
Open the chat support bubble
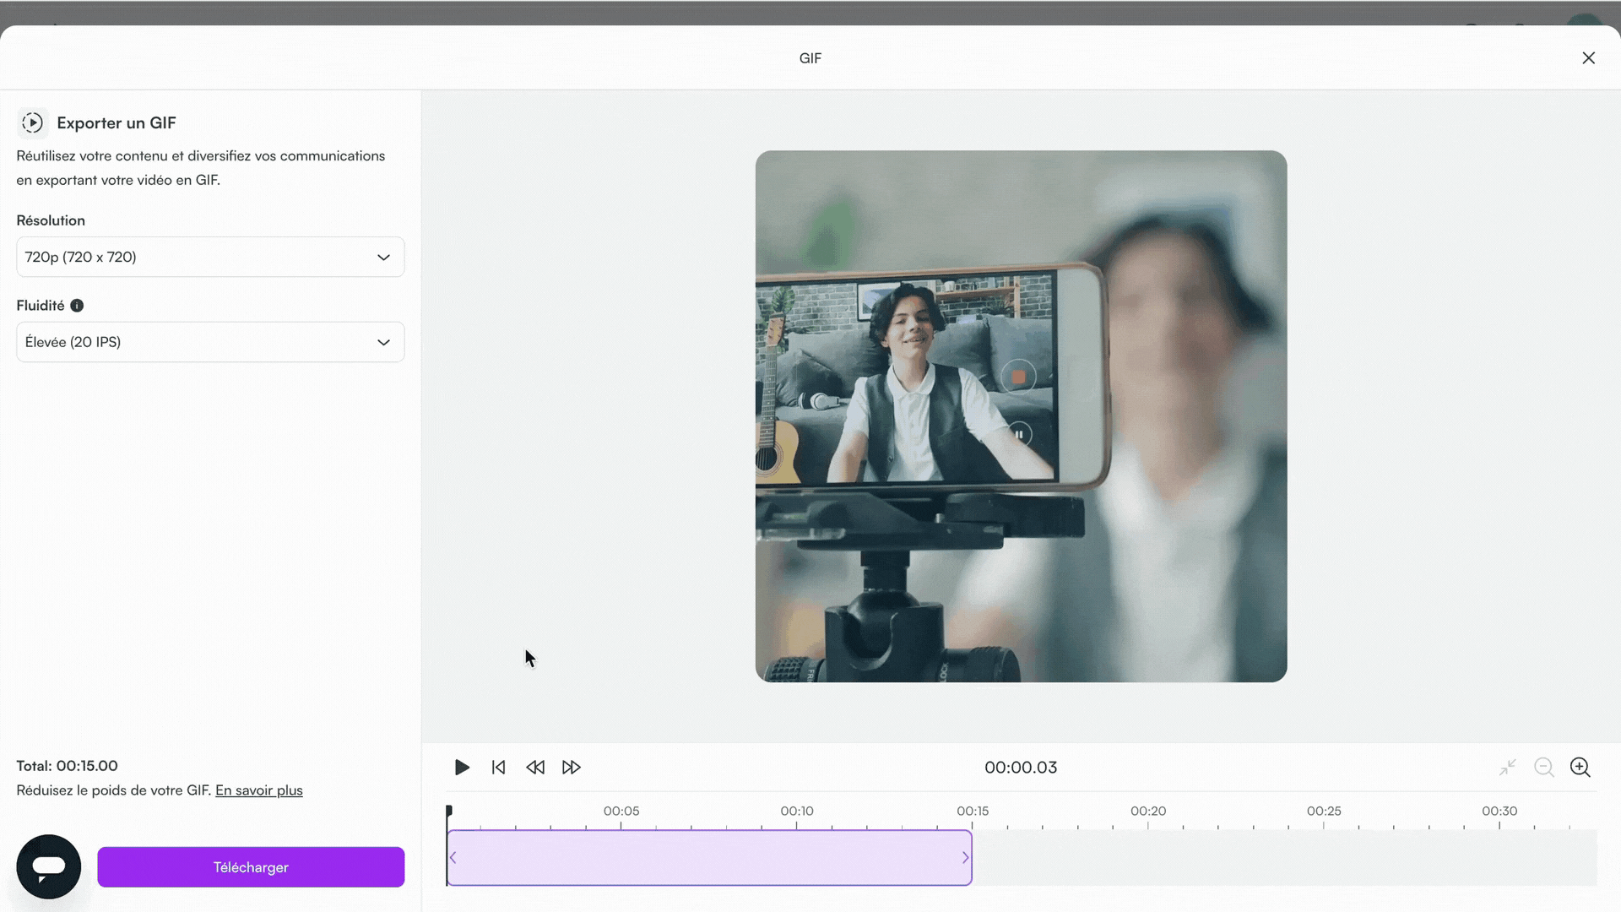(x=49, y=866)
